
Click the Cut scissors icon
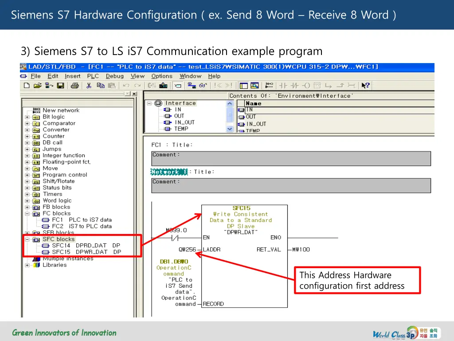[89, 86]
